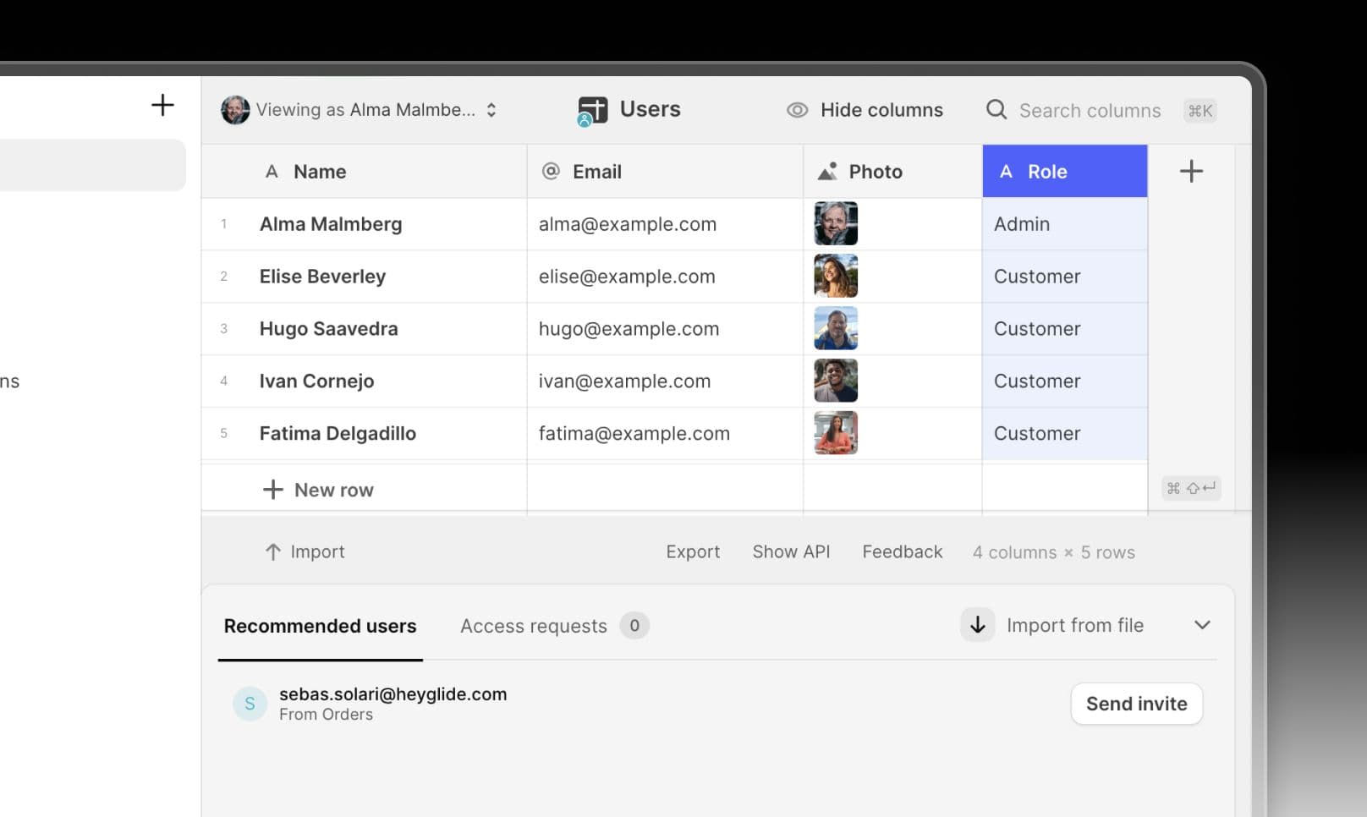Click the text type icon in Role header
Viewport: 1367px width, 817px height.
(1006, 172)
